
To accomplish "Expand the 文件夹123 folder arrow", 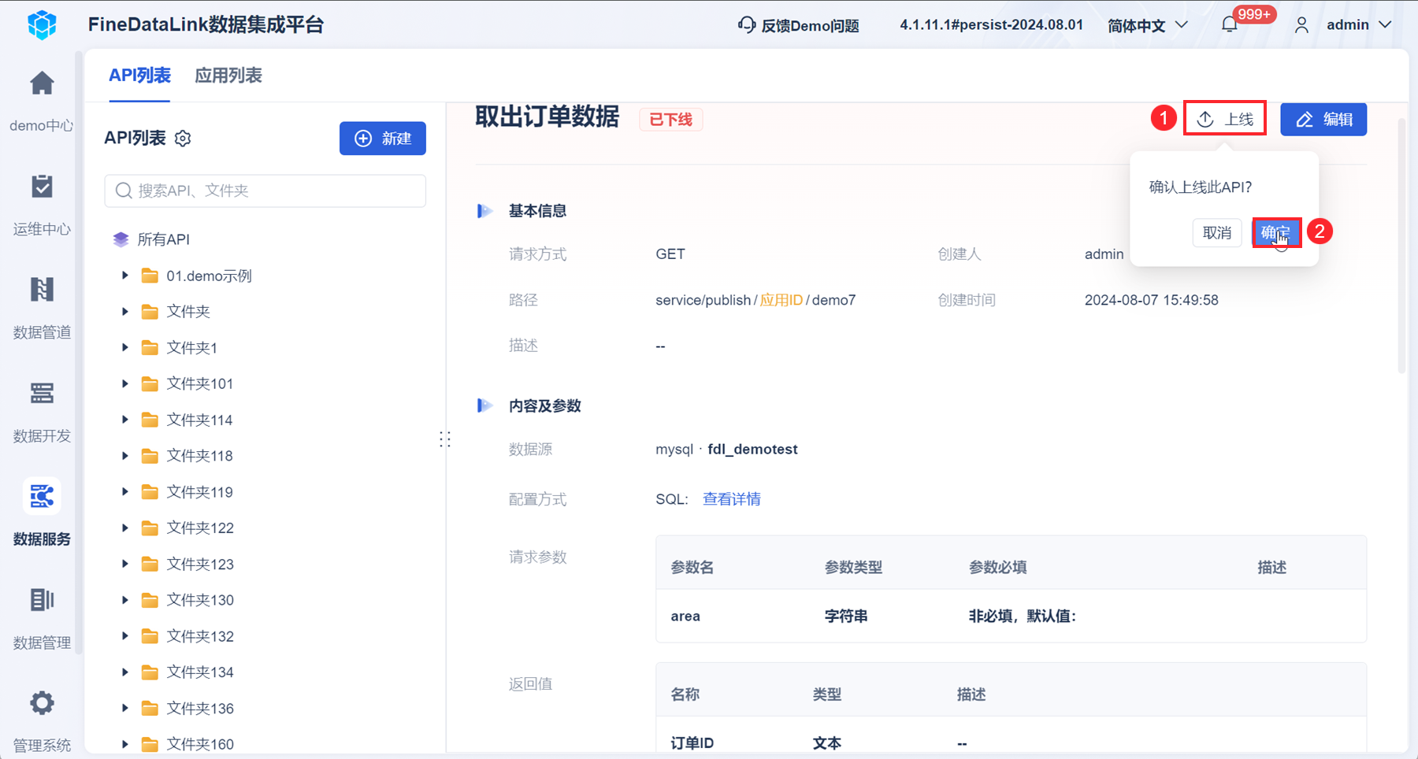I will pyautogui.click(x=124, y=564).
